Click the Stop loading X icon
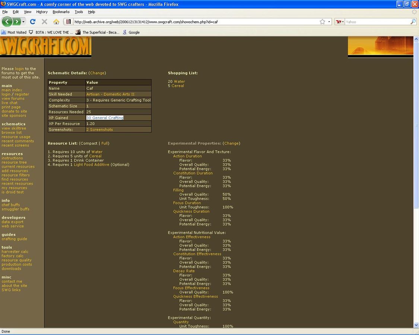The height and width of the screenshot is (335, 419). (44, 22)
